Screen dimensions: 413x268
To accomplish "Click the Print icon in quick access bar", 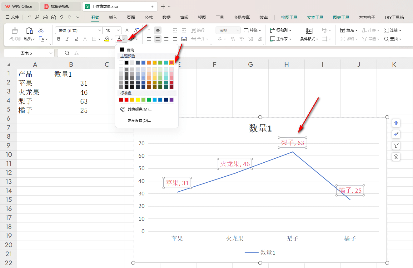I will point(45,17).
